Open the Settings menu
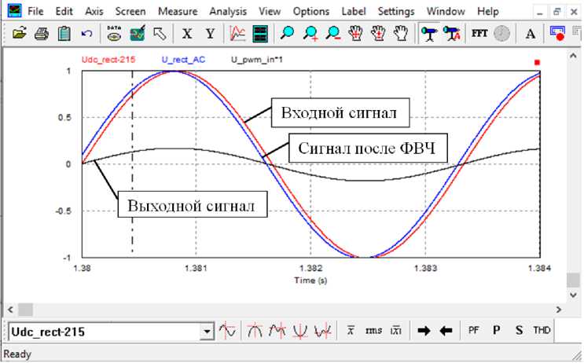The image size is (584, 363). tap(396, 12)
